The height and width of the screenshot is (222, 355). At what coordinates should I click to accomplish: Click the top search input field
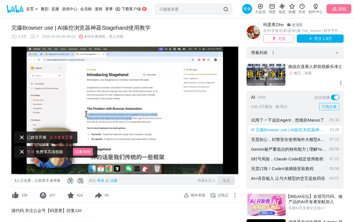coord(190,9)
